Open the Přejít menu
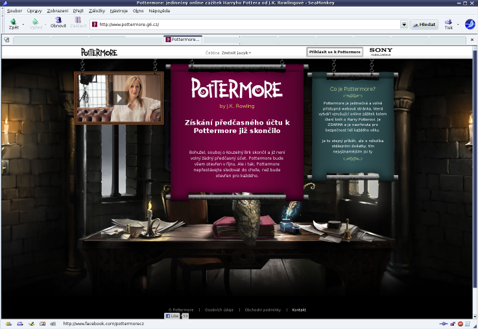The image size is (478, 329). (78, 10)
